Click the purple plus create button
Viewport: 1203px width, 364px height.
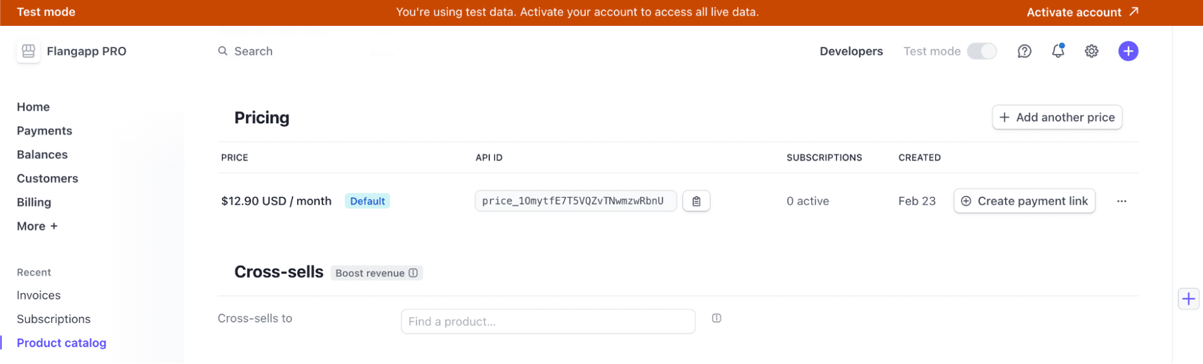(1128, 51)
